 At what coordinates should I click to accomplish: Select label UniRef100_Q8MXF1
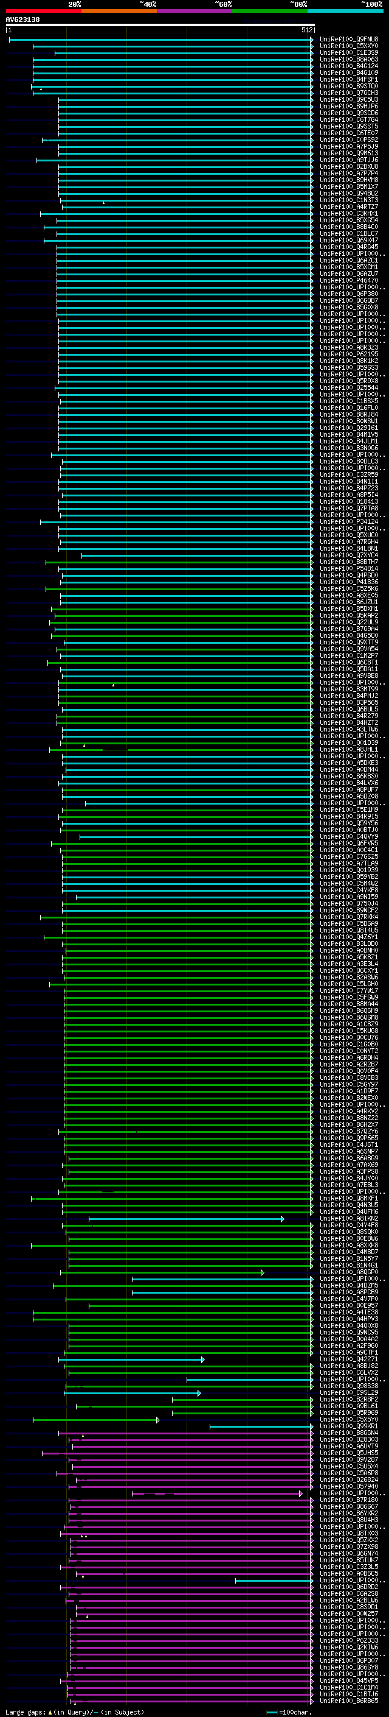pos(349,1199)
